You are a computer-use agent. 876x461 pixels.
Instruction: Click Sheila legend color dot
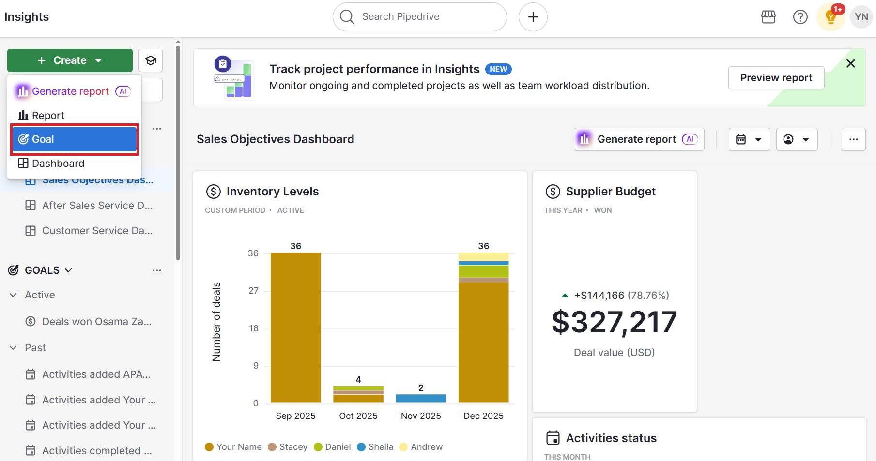tap(361, 447)
